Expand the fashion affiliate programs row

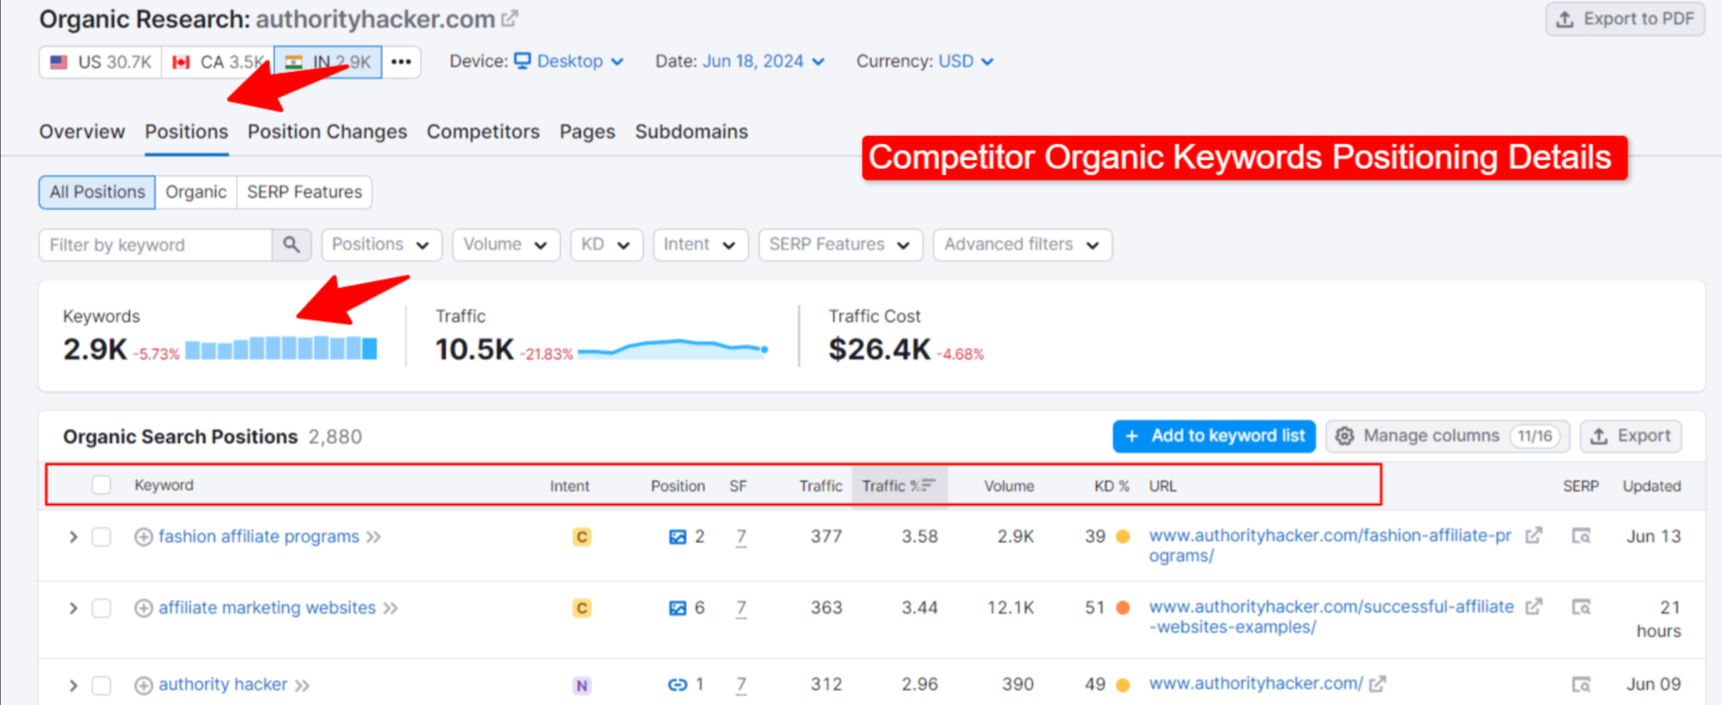click(73, 537)
